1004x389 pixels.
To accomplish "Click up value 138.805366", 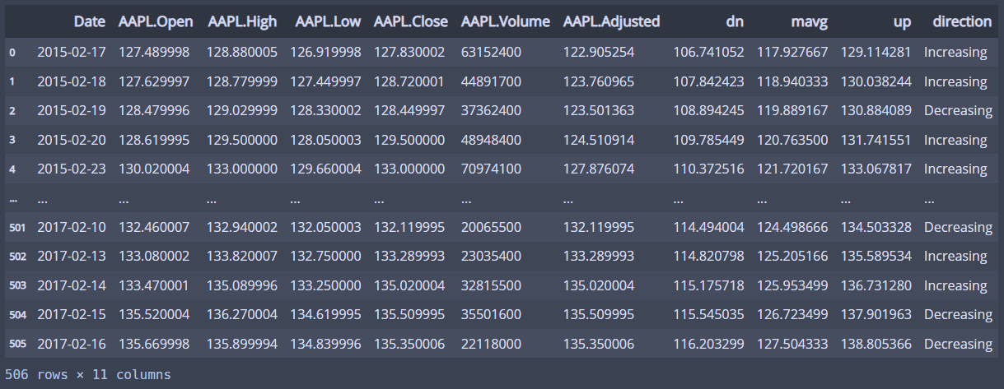I will [x=876, y=344].
